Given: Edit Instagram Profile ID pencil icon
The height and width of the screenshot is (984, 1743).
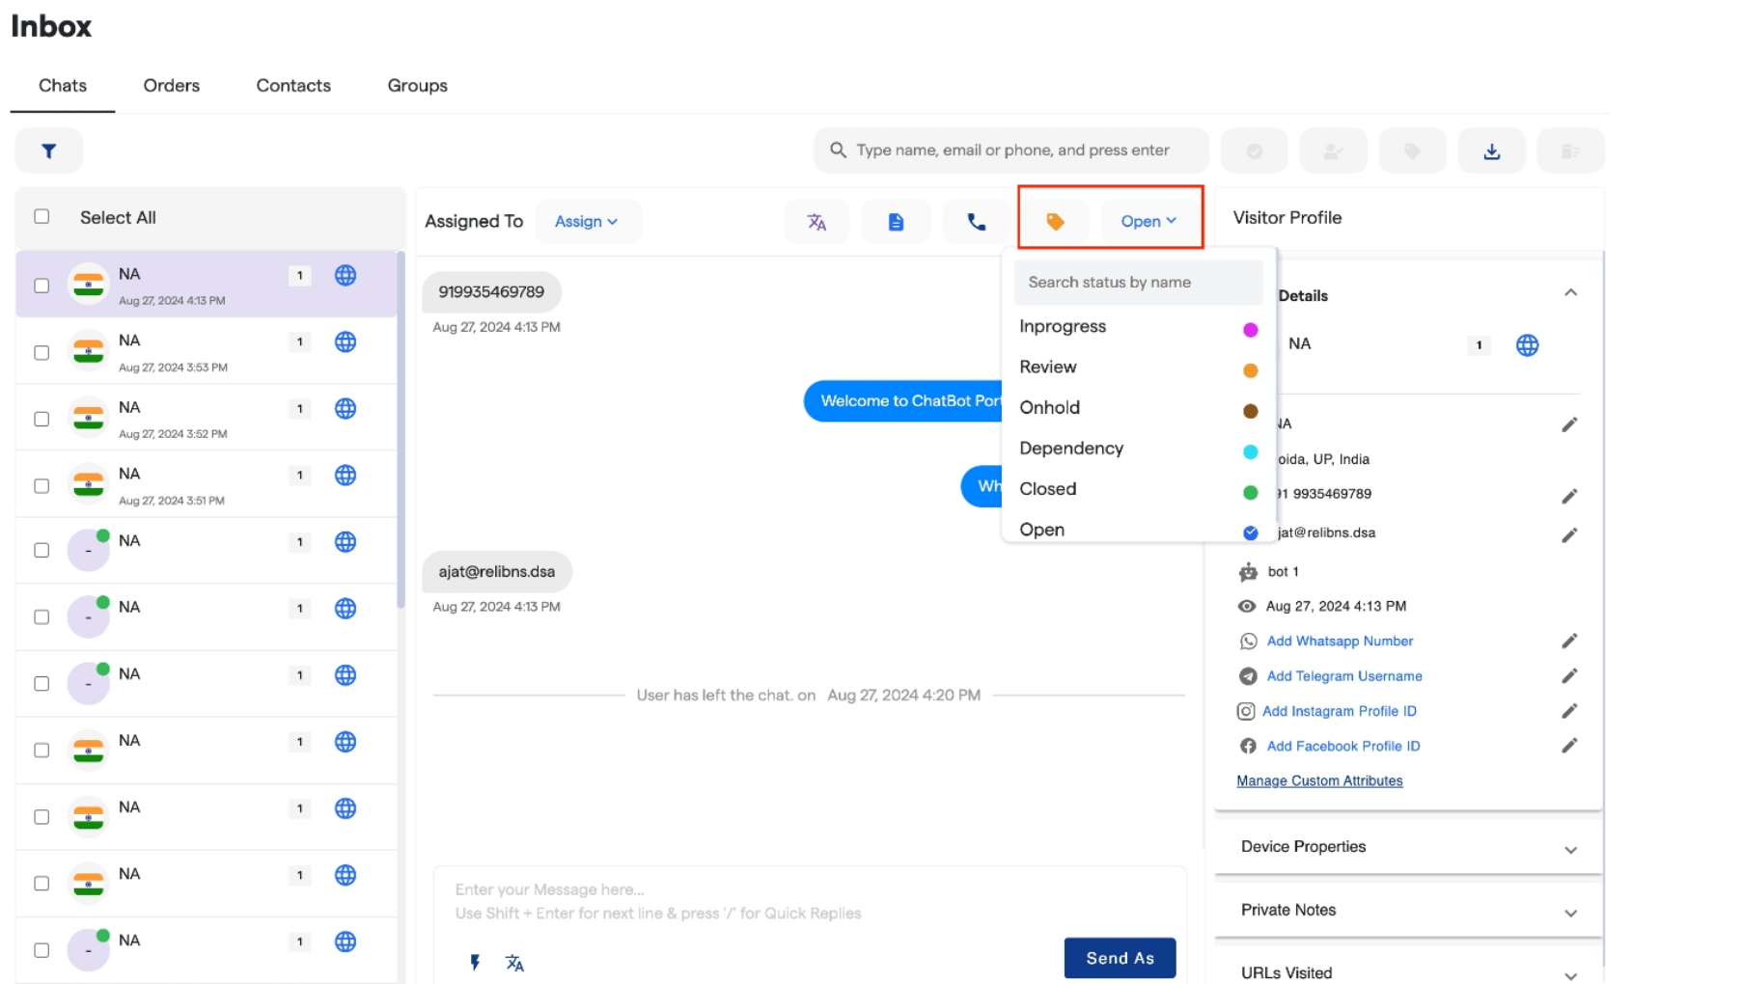Looking at the screenshot, I should pos(1569,711).
